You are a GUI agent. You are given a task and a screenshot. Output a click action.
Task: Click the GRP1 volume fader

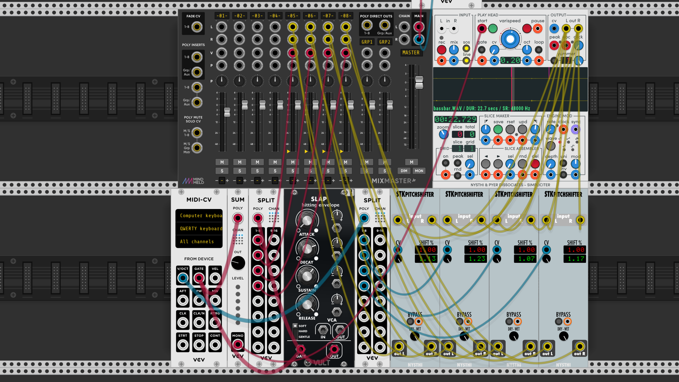click(372, 105)
